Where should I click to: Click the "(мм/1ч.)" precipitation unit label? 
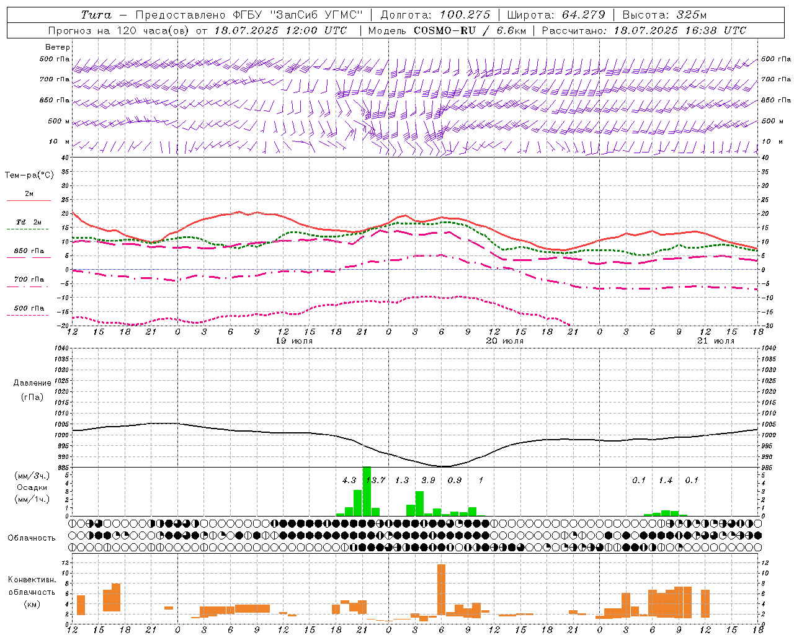pos(32,499)
